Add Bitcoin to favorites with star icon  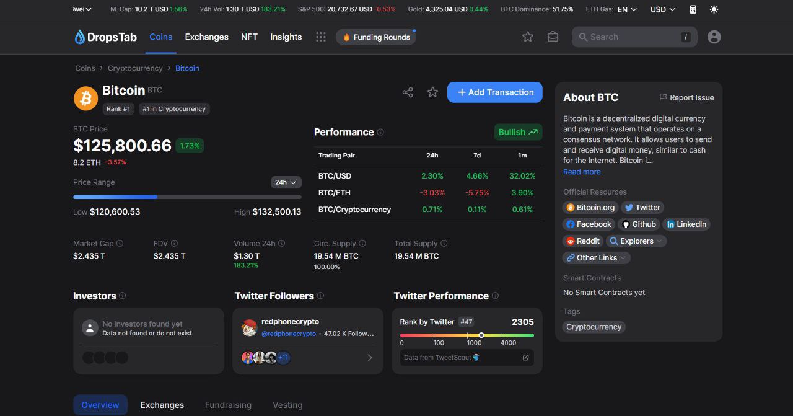tap(433, 92)
